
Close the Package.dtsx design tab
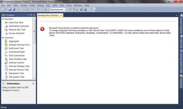pos(61,15)
